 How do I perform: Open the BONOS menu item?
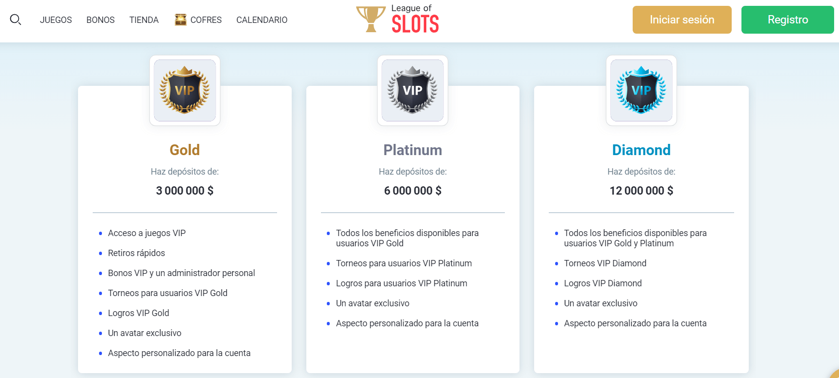click(x=100, y=20)
